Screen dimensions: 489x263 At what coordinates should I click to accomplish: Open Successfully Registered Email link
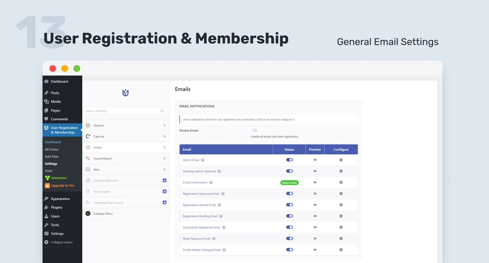pos(201,227)
